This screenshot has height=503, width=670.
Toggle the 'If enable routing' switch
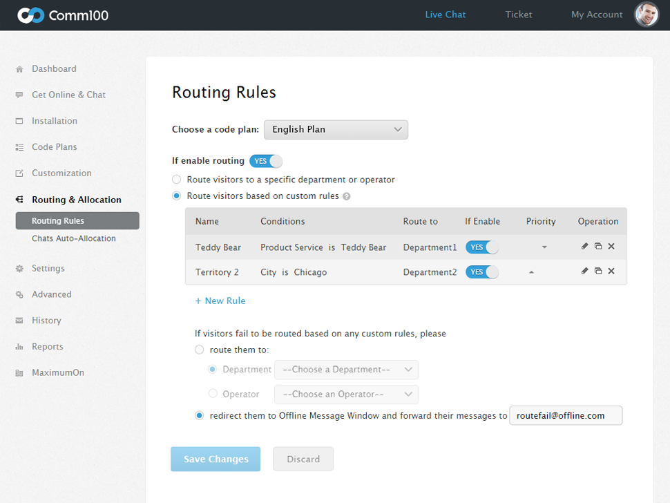tap(266, 161)
